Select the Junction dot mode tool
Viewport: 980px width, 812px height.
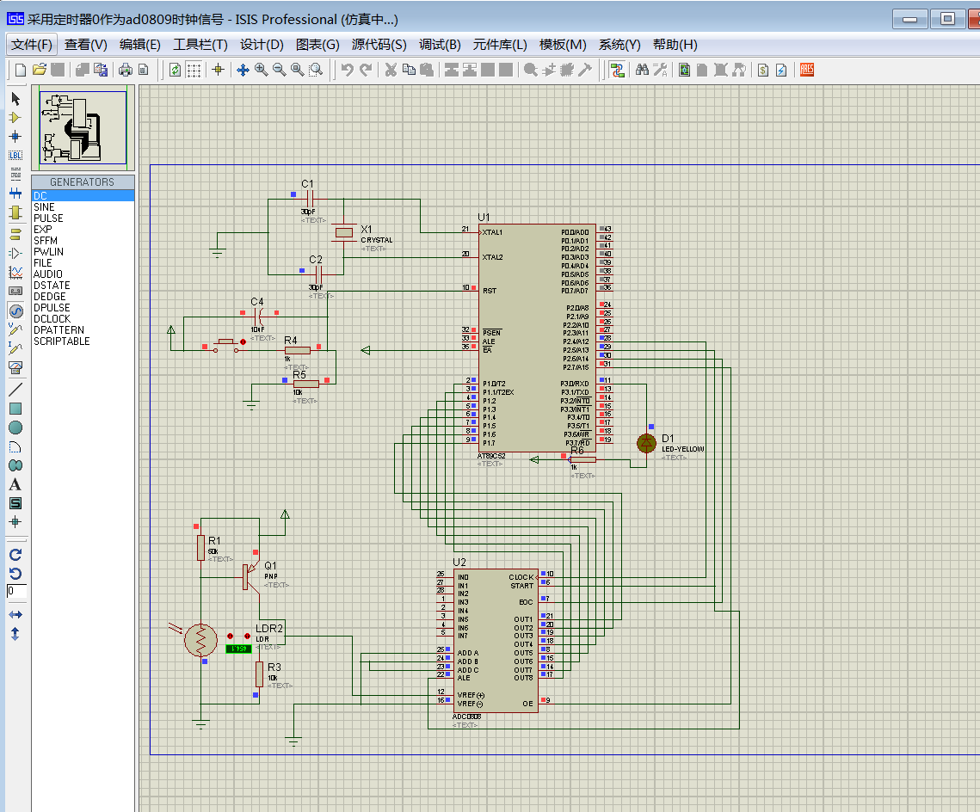(15, 136)
